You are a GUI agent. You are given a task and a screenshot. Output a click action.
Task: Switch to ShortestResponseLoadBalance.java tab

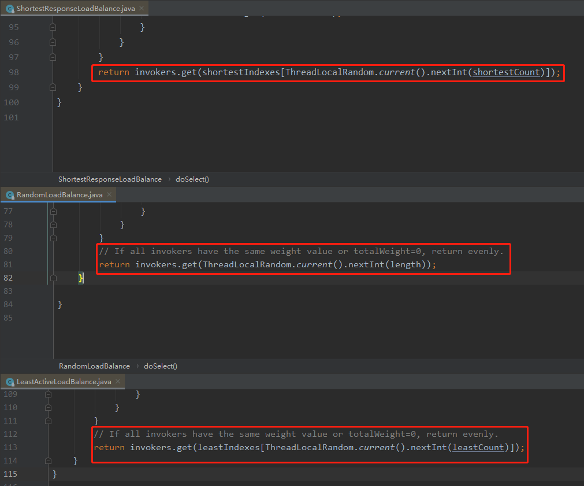pos(75,8)
